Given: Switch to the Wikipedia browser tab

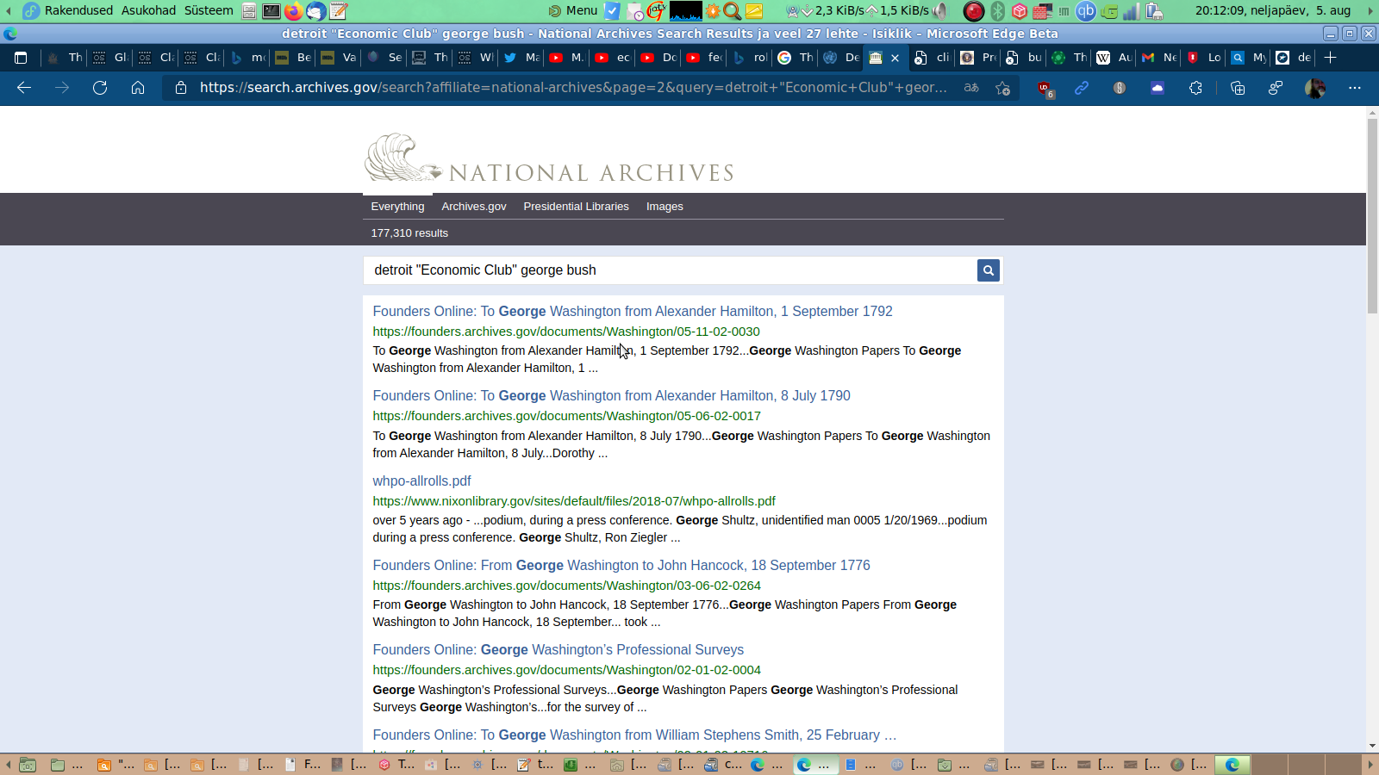Looking at the screenshot, I should (1114, 58).
